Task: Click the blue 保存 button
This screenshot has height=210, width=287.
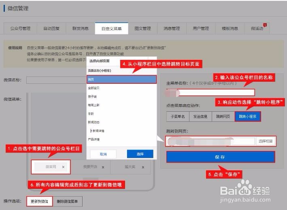Action: point(220,157)
